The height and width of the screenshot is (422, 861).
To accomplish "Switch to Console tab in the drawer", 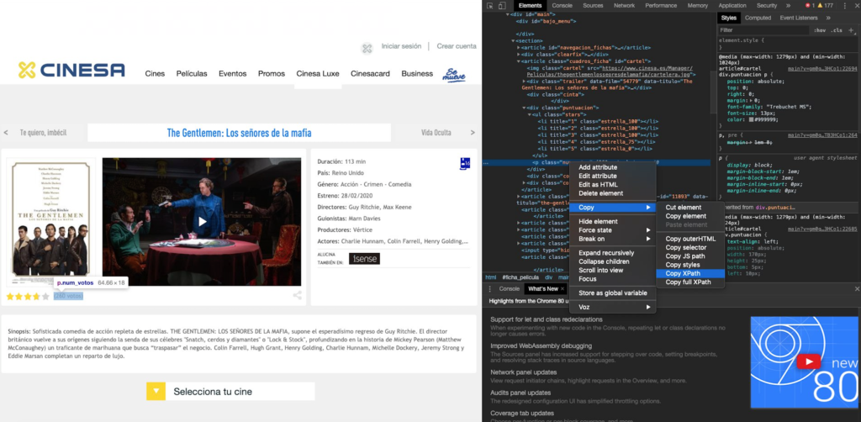I will [509, 288].
